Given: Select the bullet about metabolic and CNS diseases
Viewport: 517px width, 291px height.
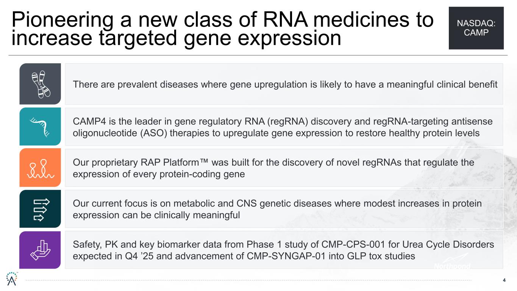Looking at the screenshot, I should click(277, 209).
